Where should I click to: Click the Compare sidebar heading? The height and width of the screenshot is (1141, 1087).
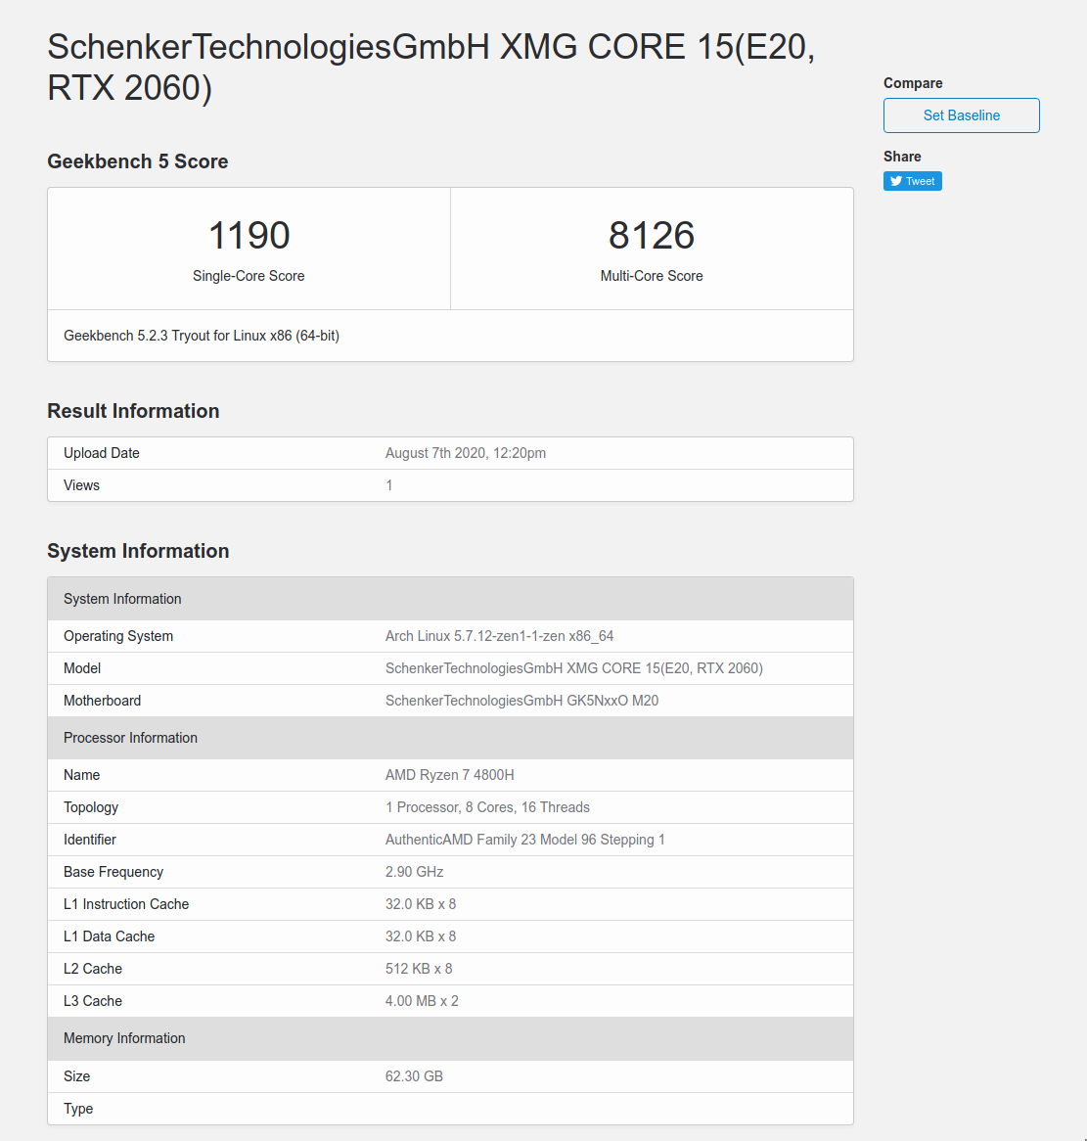(x=913, y=83)
